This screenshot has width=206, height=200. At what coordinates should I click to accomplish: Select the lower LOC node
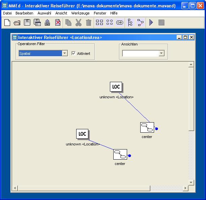(x=82, y=134)
